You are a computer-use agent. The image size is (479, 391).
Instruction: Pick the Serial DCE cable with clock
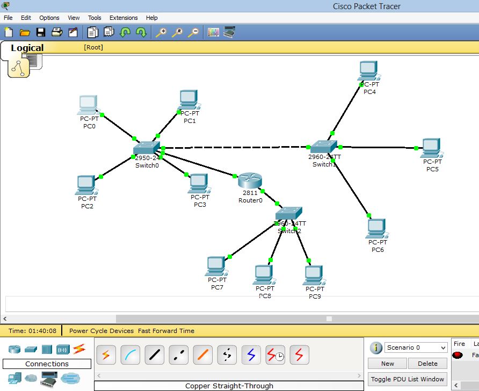coord(275,355)
